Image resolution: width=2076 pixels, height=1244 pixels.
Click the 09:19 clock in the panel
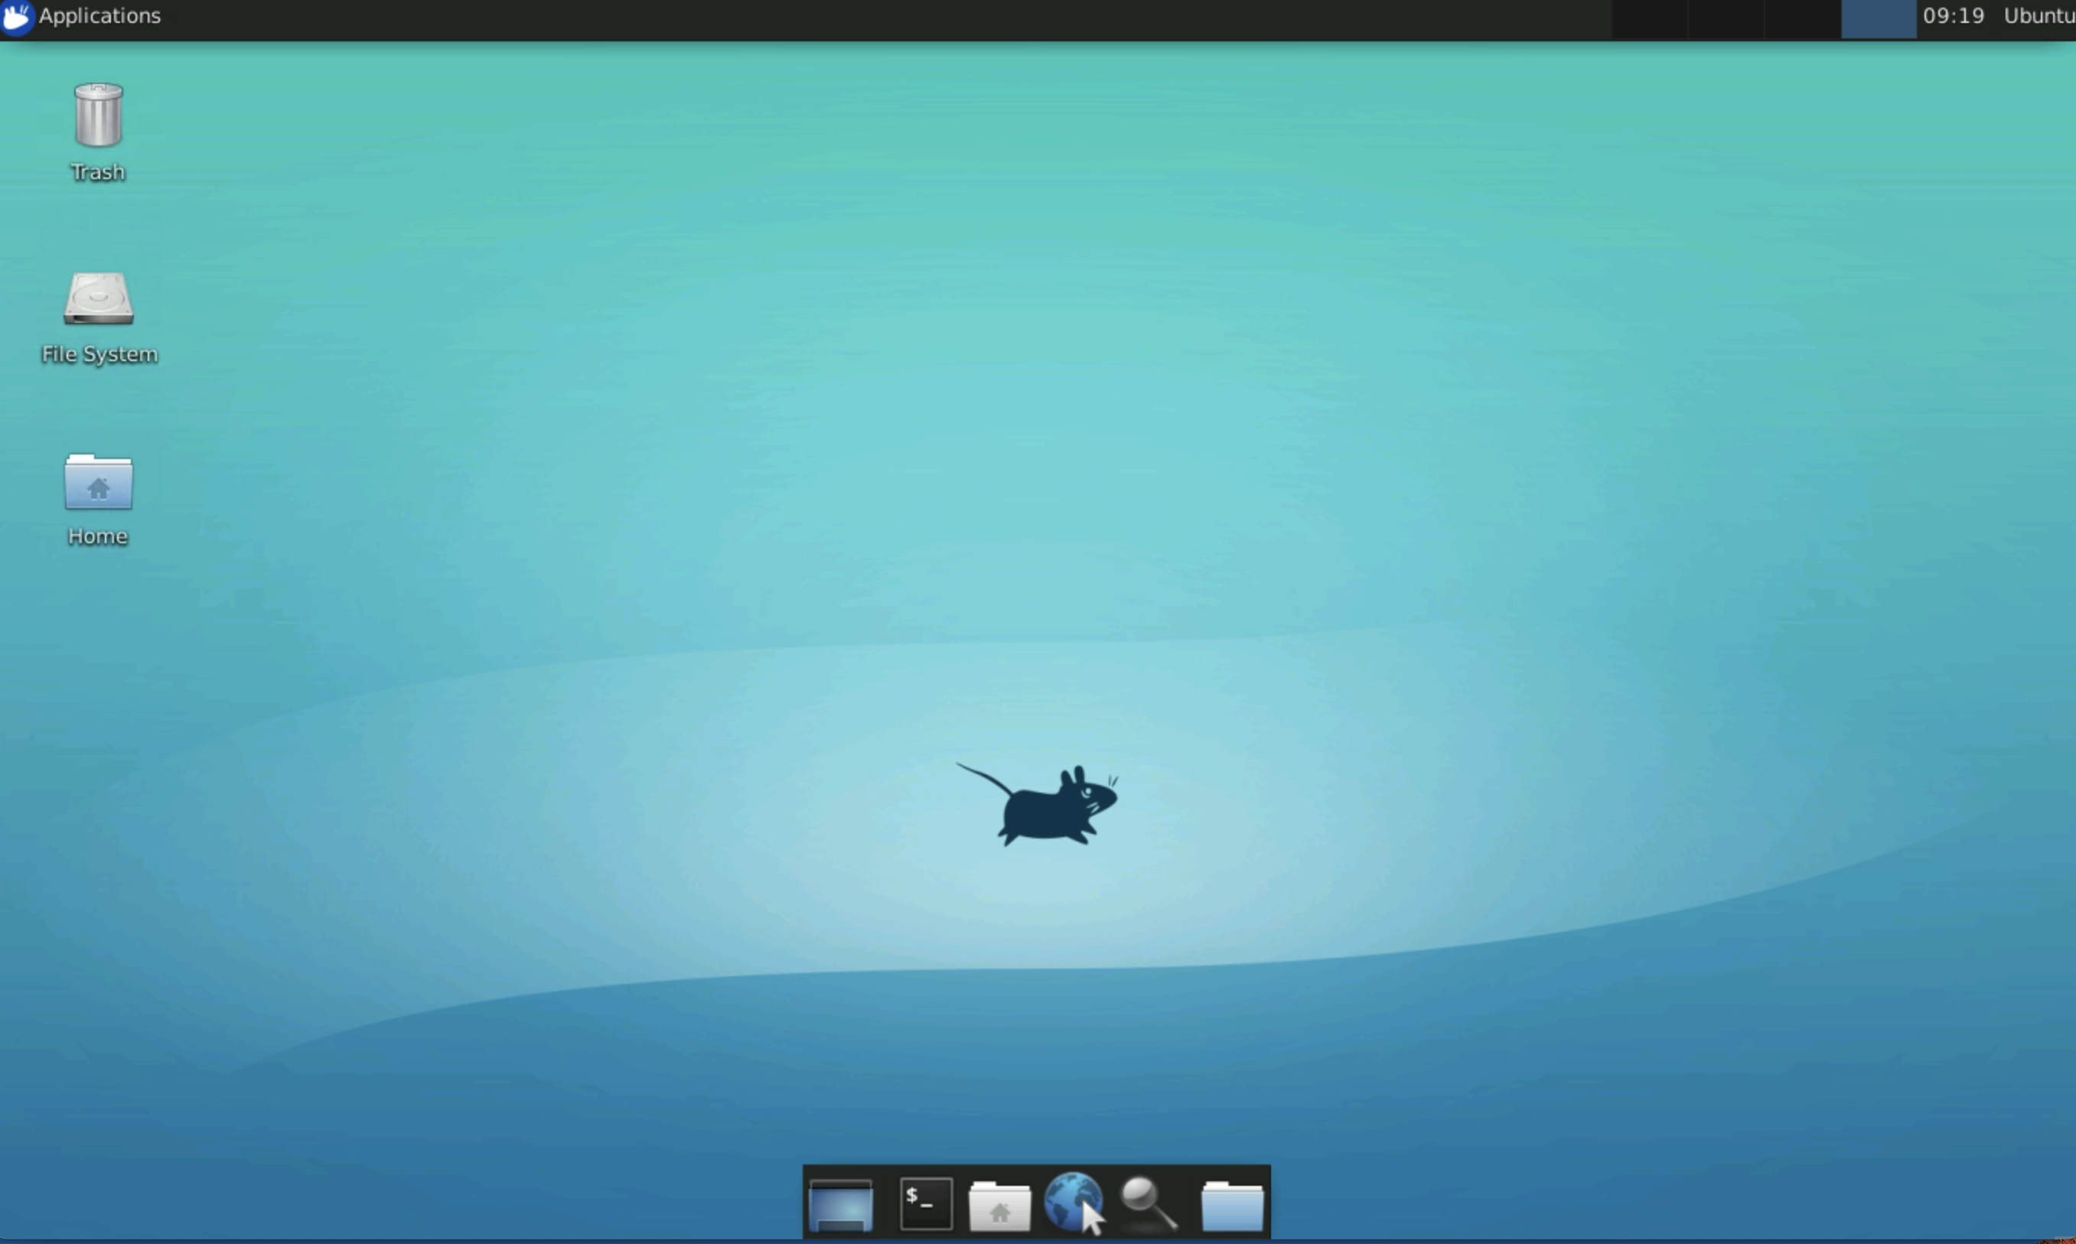pyautogui.click(x=1954, y=16)
